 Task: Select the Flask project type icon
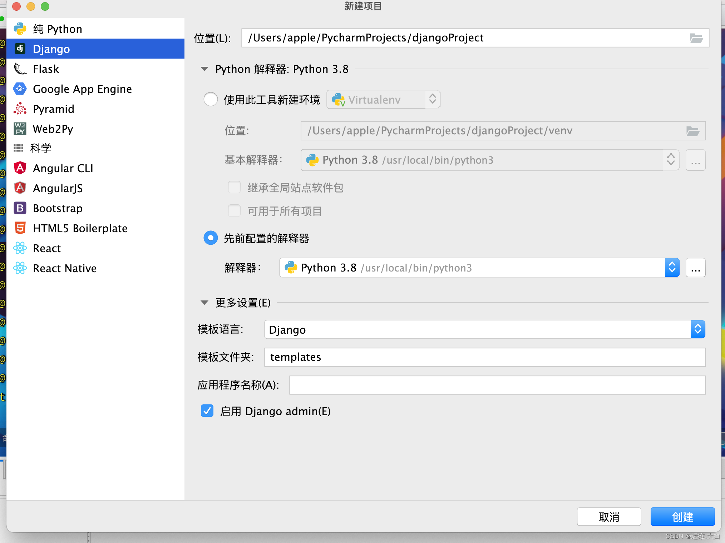[20, 69]
